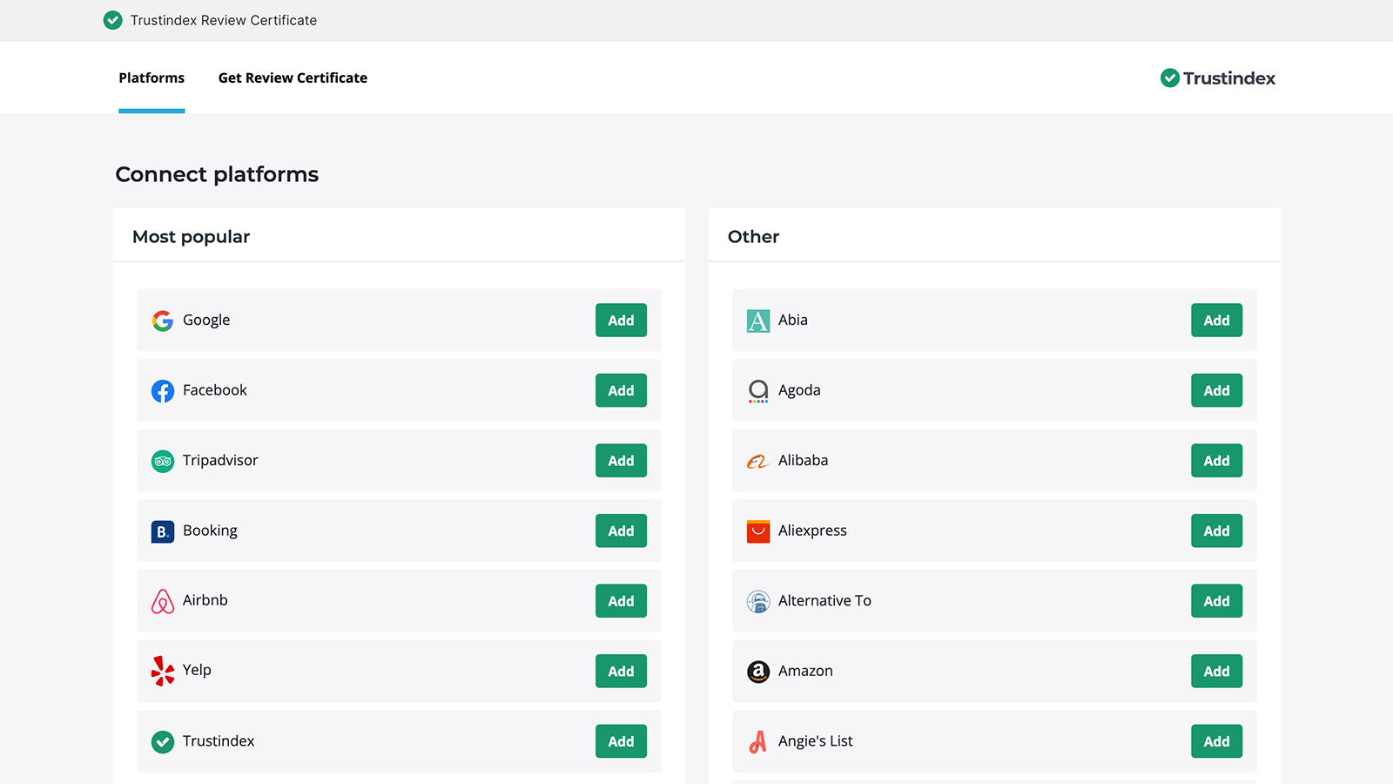Add the Trustindex platform
This screenshot has height=784, width=1393.
click(x=621, y=741)
